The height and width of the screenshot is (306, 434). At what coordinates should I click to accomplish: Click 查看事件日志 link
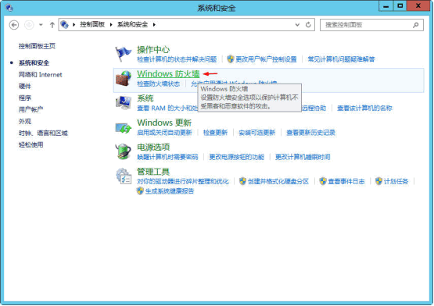coord(346,181)
